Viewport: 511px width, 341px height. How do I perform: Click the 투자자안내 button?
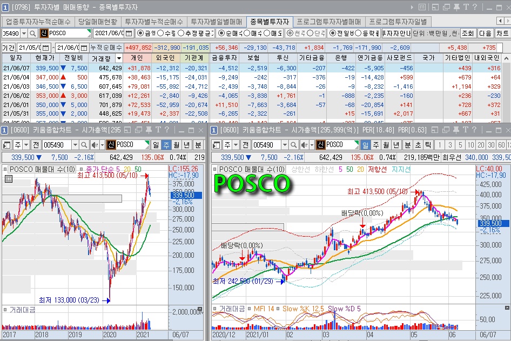point(396,34)
